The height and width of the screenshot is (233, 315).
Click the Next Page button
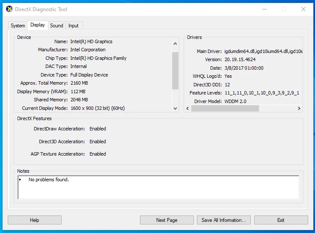(x=167, y=220)
